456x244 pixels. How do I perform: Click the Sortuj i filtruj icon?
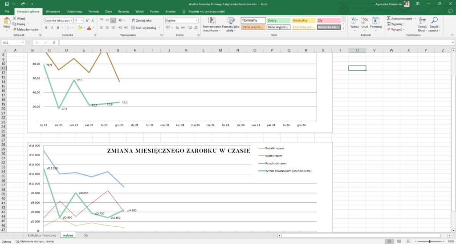click(x=422, y=21)
